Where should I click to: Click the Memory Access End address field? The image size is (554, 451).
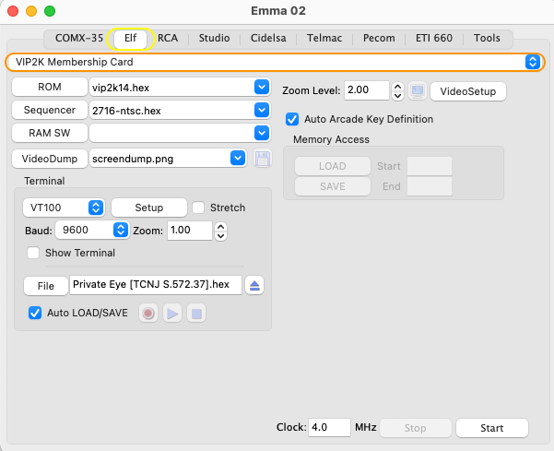(x=430, y=186)
